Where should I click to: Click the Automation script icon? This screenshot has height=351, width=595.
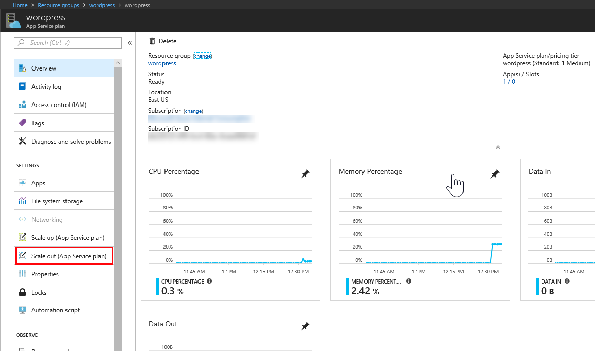tap(22, 310)
